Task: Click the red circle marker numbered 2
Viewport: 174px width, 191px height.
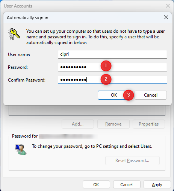Action: [x=106, y=79]
